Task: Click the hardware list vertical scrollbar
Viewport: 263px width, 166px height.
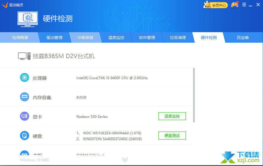Action: pos(194,95)
